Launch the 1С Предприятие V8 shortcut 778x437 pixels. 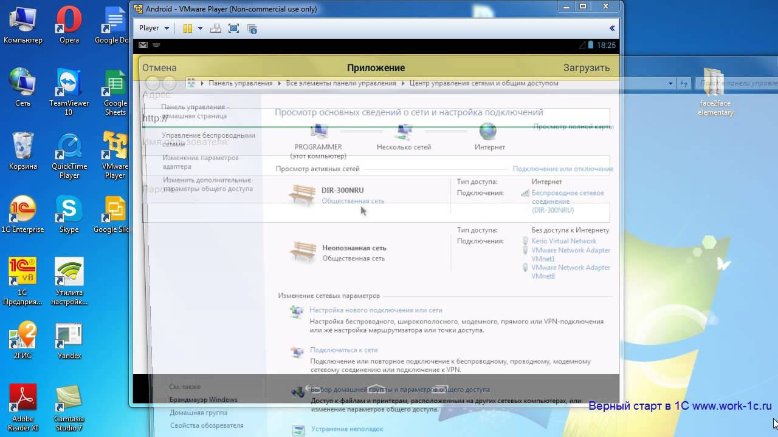pos(22,282)
